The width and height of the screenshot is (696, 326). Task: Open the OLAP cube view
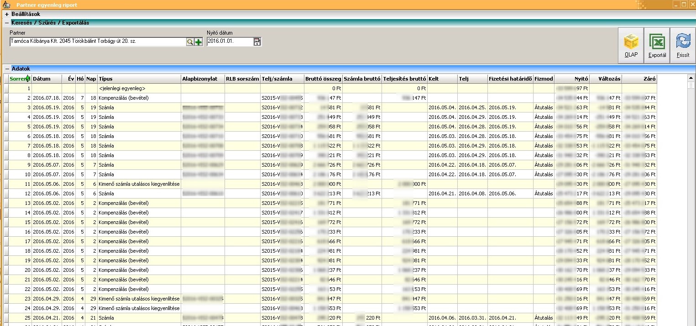pos(631,46)
